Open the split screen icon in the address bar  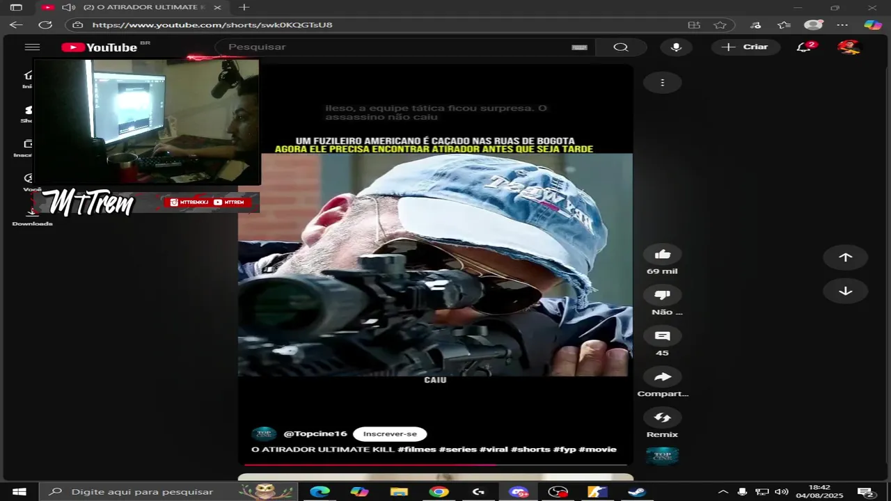point(694,24)
